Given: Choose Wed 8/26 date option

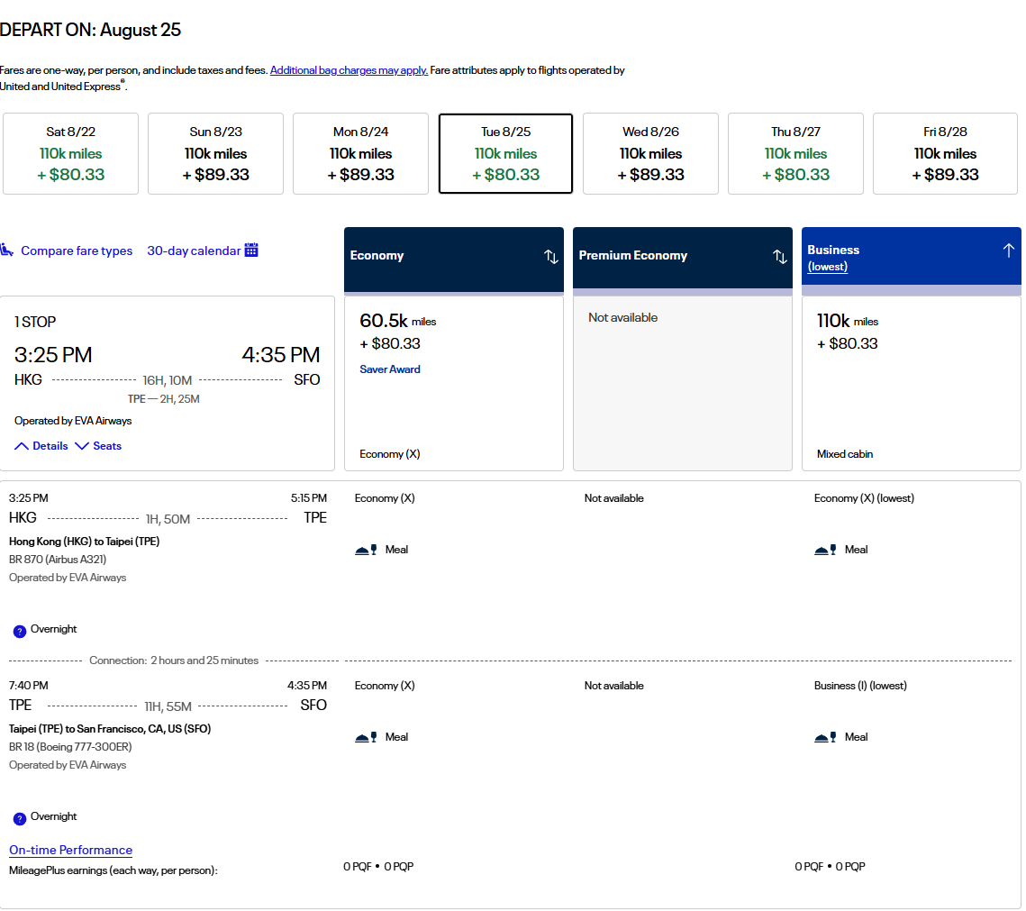Looking at the screenshot, I should point(650,153).
